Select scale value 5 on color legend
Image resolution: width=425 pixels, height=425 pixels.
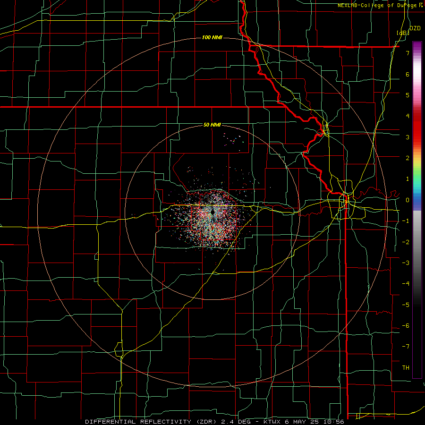tap(408, 95)
